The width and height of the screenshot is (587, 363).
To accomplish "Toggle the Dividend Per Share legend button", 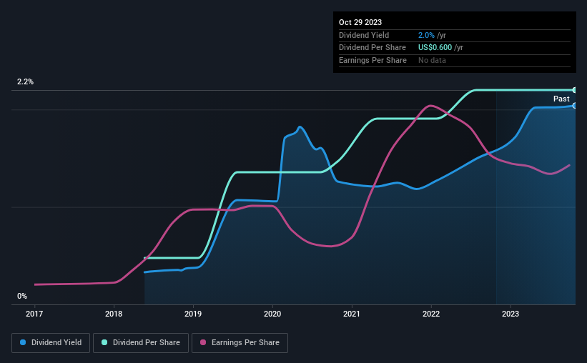I will [x=141, y=343].
